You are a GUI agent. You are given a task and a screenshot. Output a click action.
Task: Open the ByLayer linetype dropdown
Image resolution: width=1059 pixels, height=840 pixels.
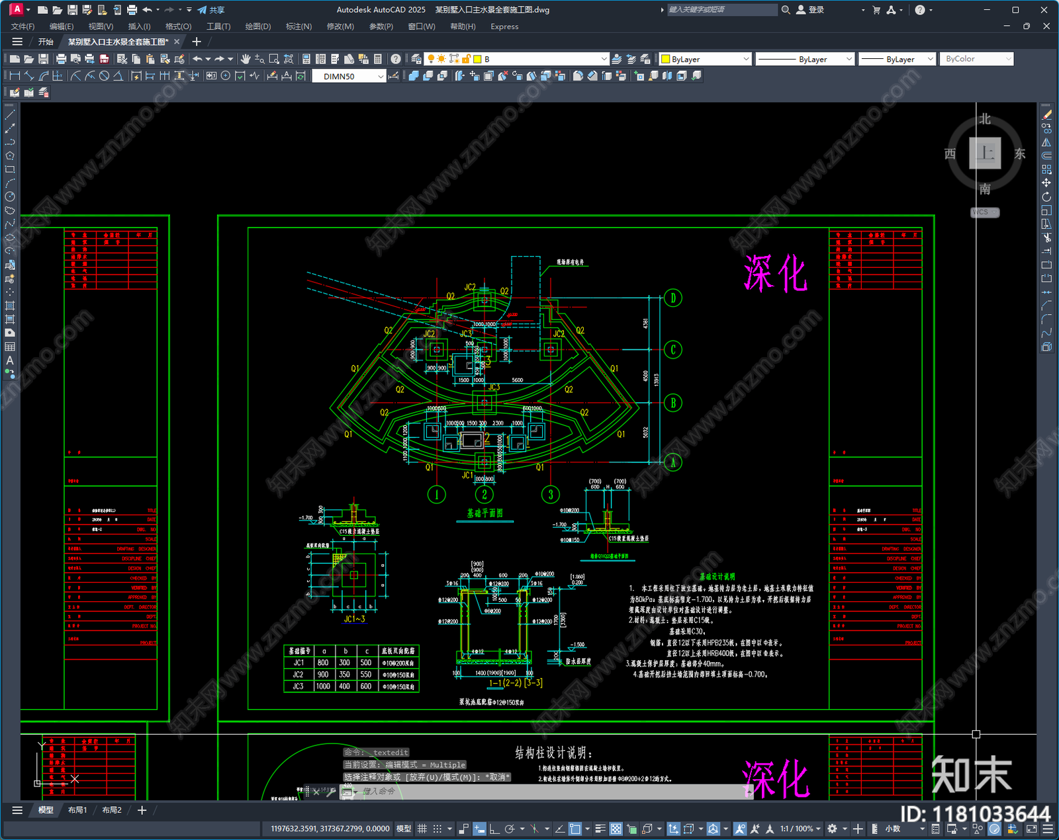849,59
